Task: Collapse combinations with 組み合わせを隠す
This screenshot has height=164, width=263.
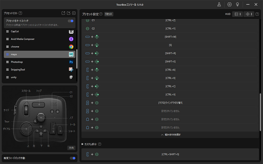Action: pyautogui.click(x=170, y=135)
